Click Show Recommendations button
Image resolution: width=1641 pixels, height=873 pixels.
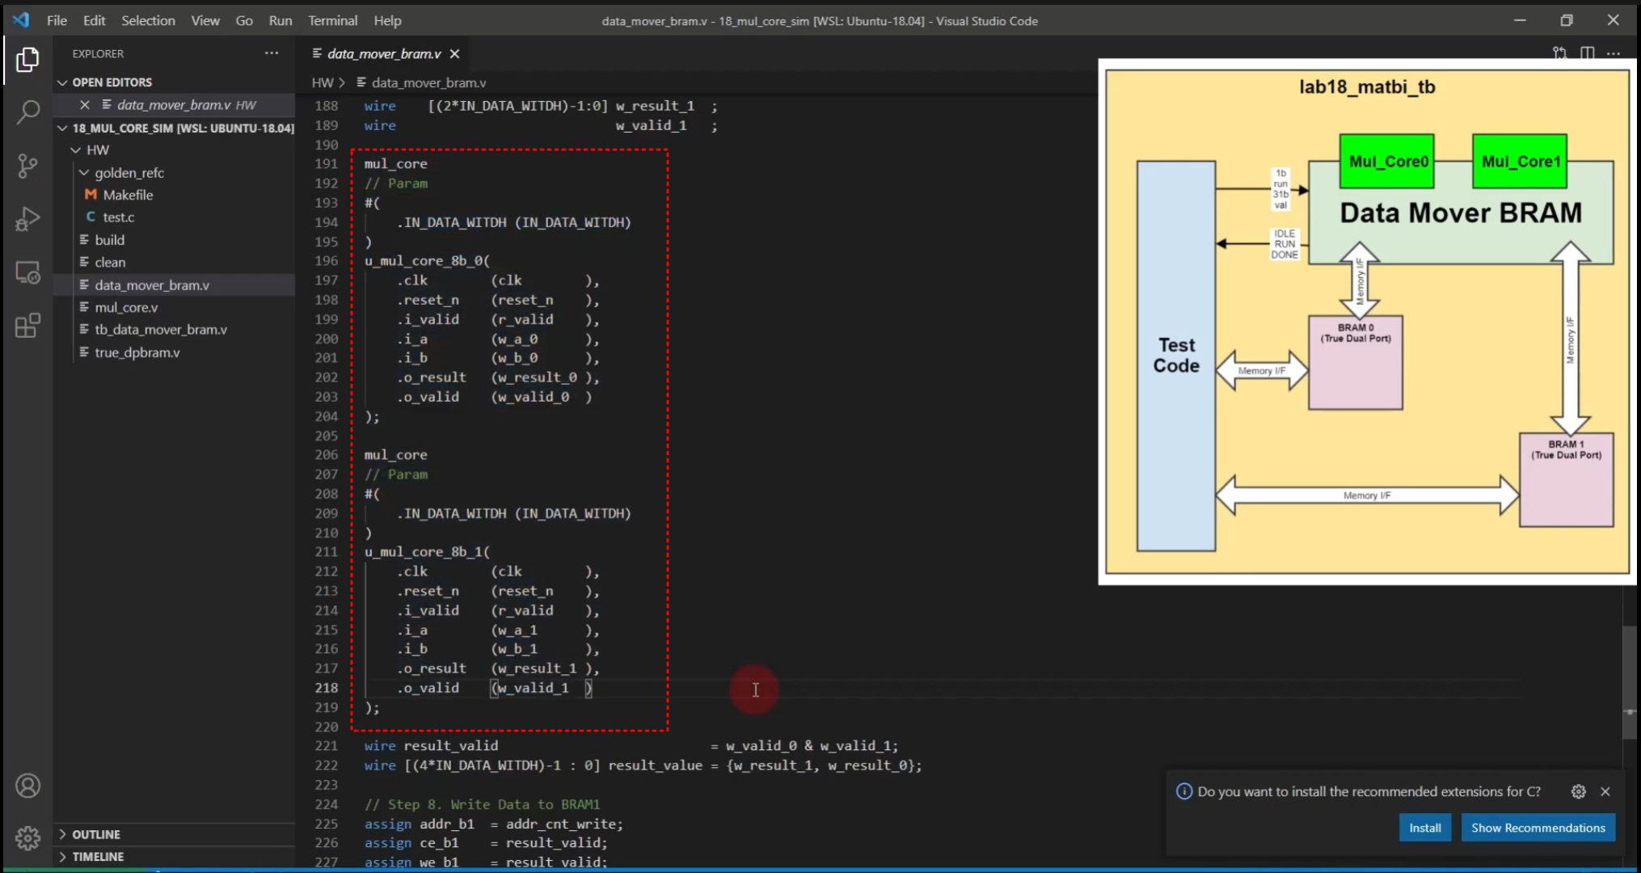(1538, 828)
